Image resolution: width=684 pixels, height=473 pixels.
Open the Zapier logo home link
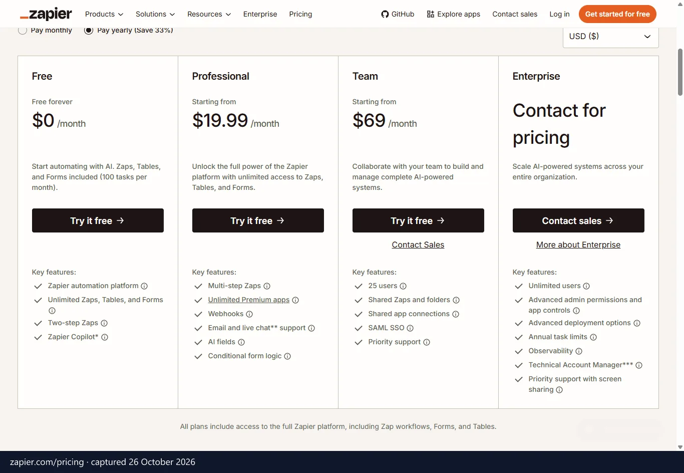(46, 14)
